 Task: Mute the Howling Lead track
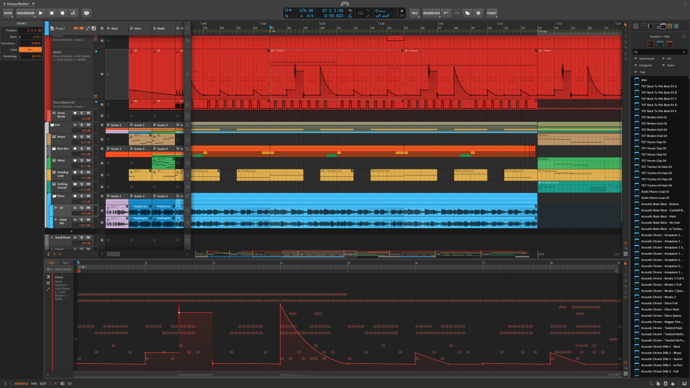pos(89,173)
